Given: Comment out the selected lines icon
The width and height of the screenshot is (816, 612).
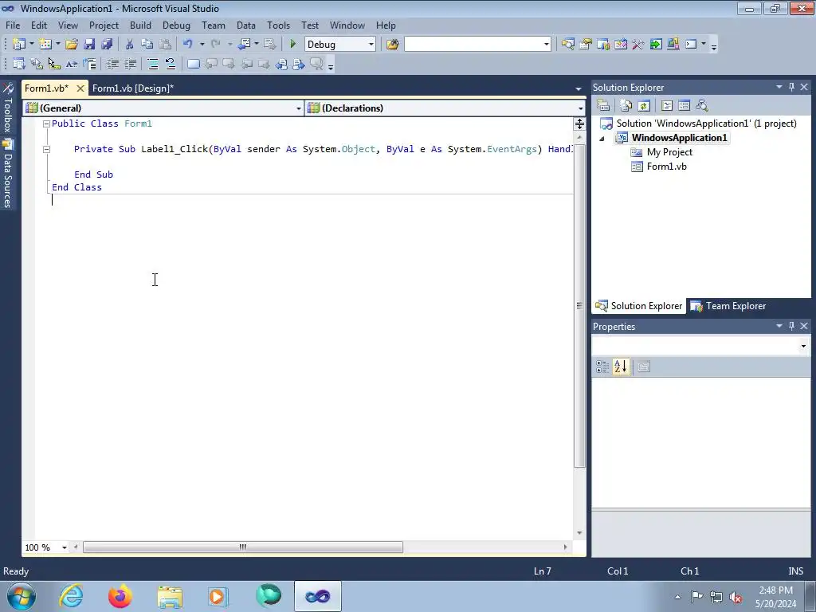Looking at the screenshot, I should tap(152, 64).
